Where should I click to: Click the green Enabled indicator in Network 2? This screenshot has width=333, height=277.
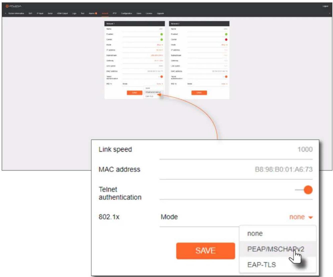coord(226,34)
